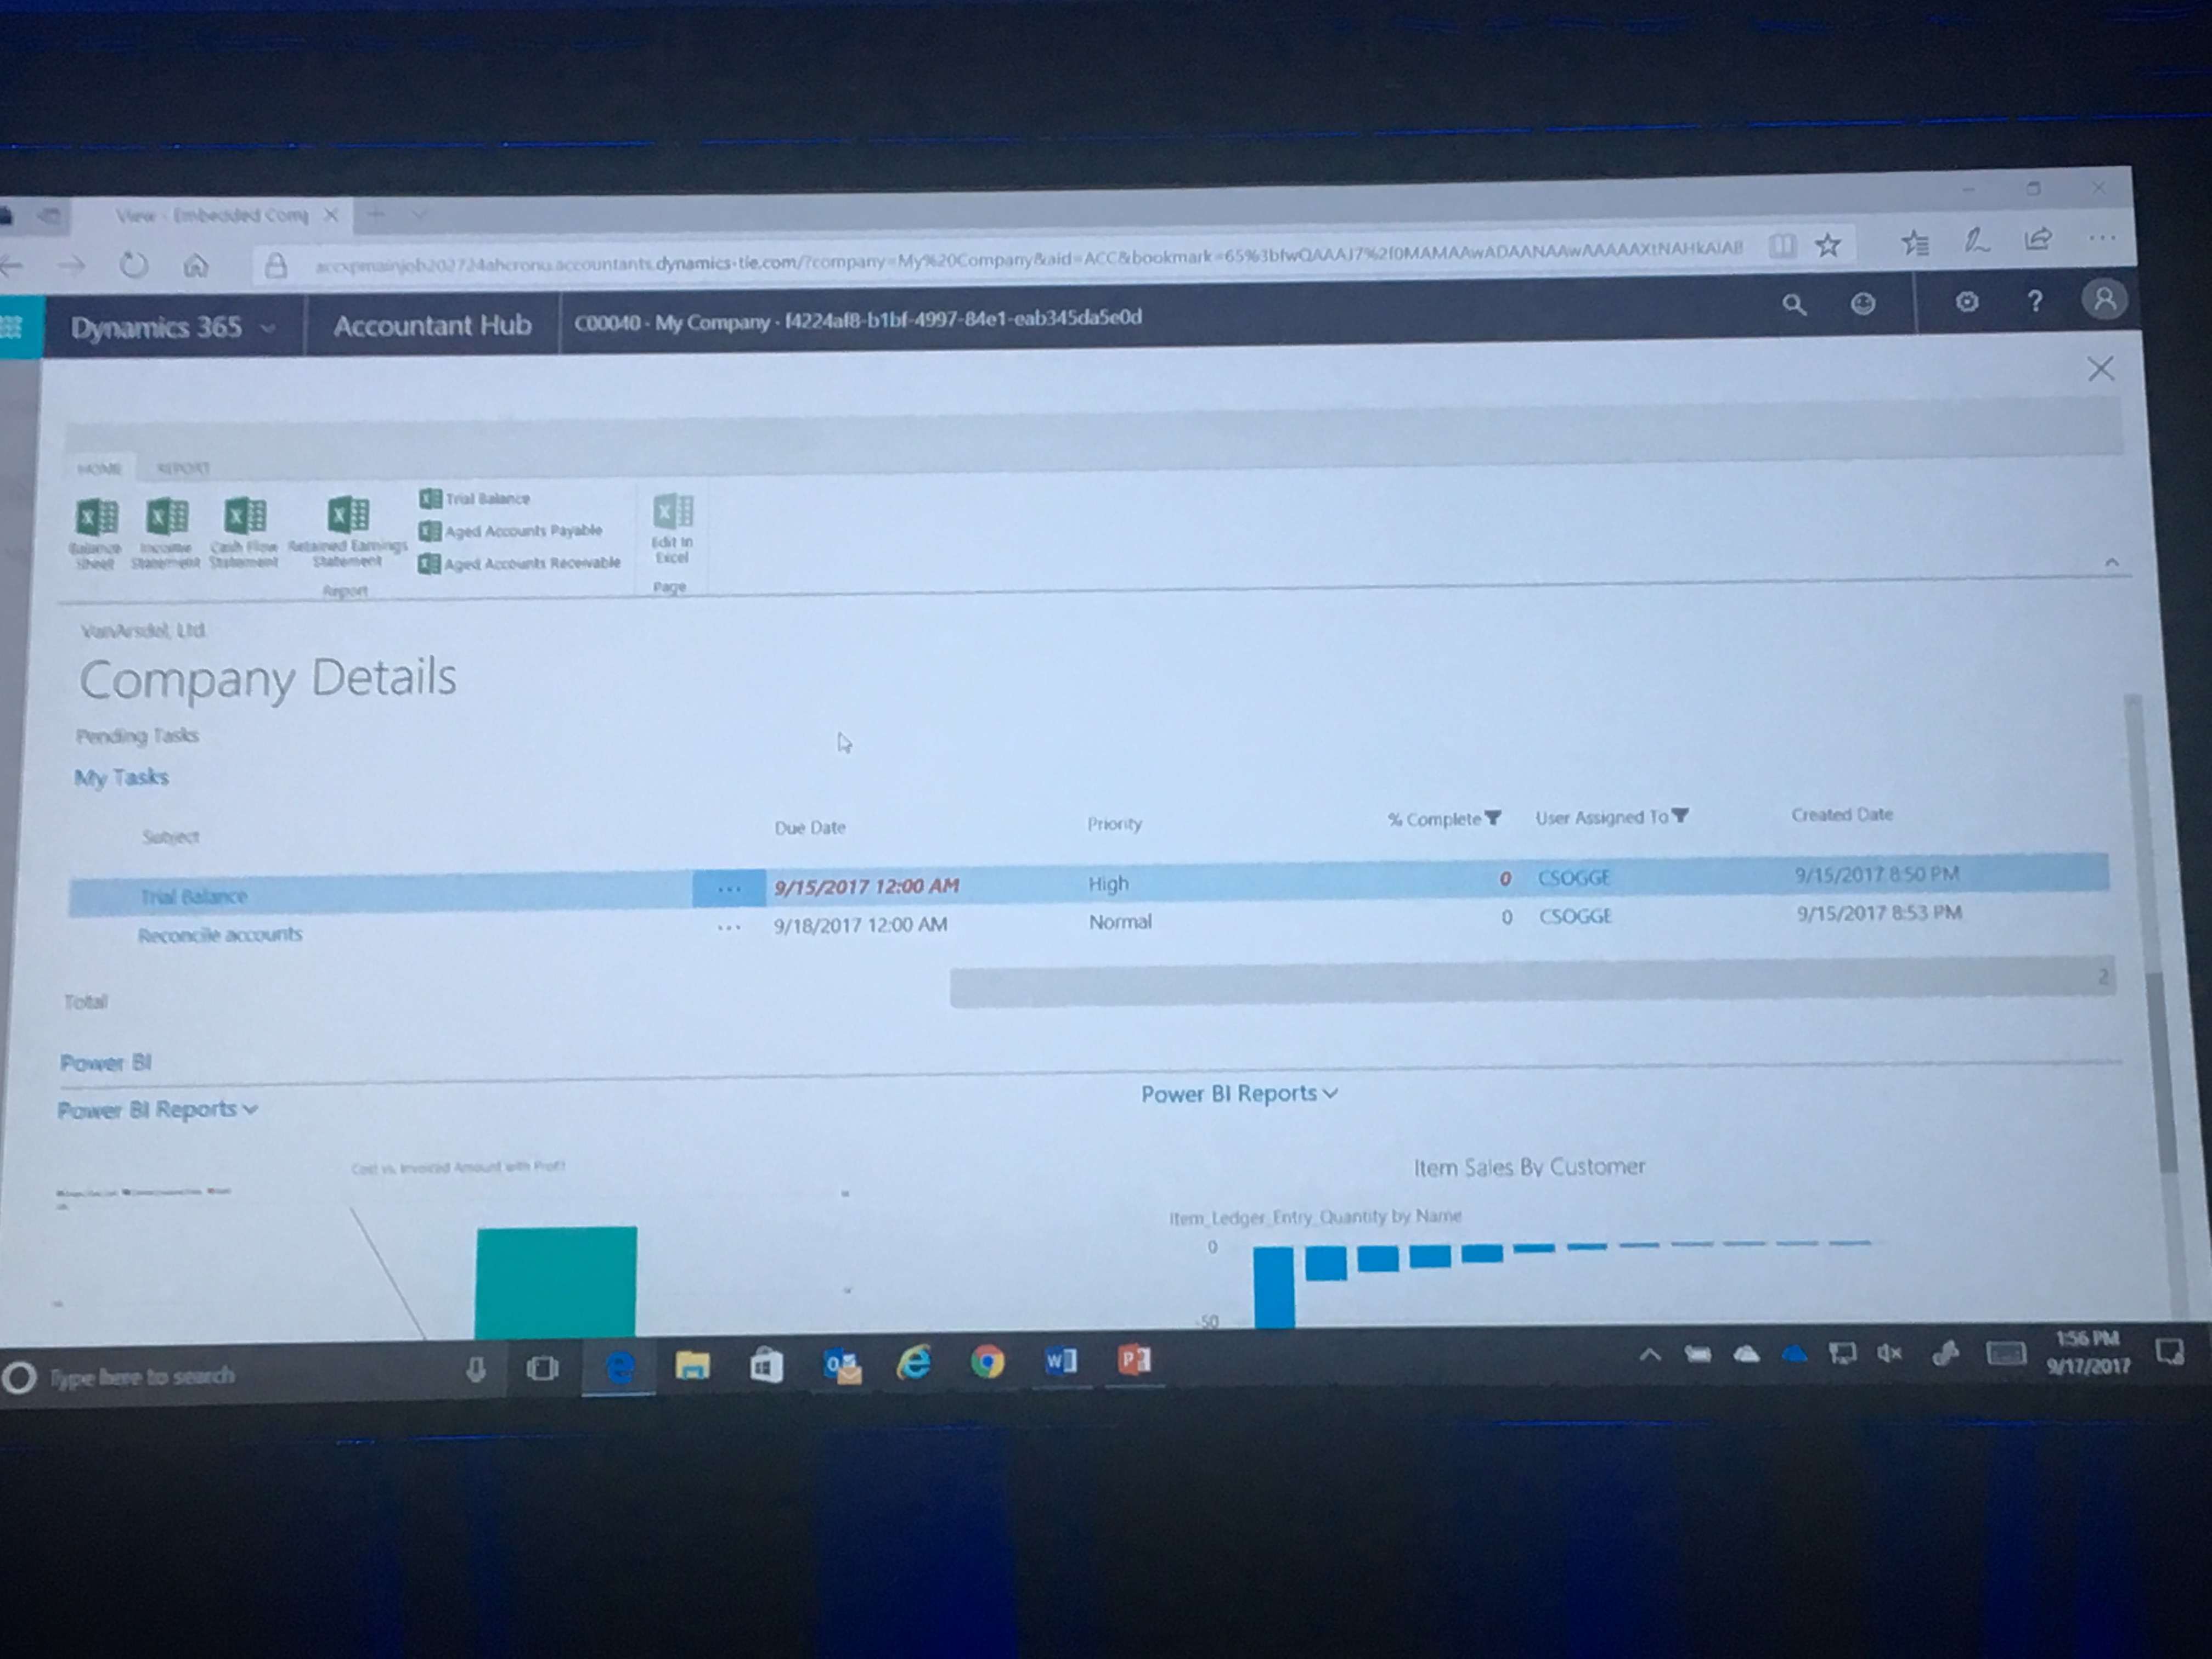Click the Power BI section heading
The width and height of the screenshot is (2212, 1659).
click(105, 1062)
